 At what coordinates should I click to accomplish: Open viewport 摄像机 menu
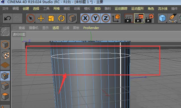coord(34,28)
